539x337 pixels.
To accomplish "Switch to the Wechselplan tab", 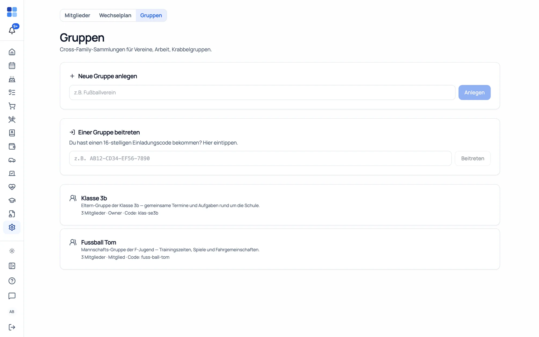I will point(115,15).
